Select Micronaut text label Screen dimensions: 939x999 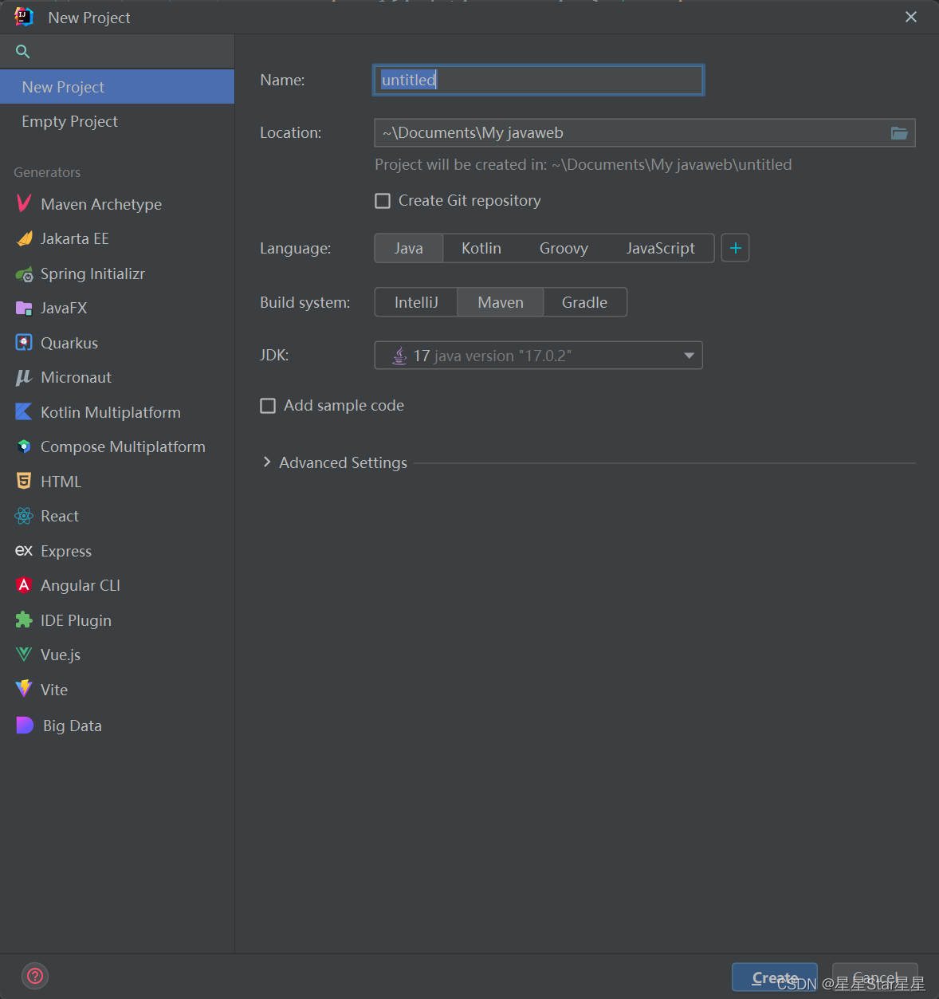coord(76,377)
